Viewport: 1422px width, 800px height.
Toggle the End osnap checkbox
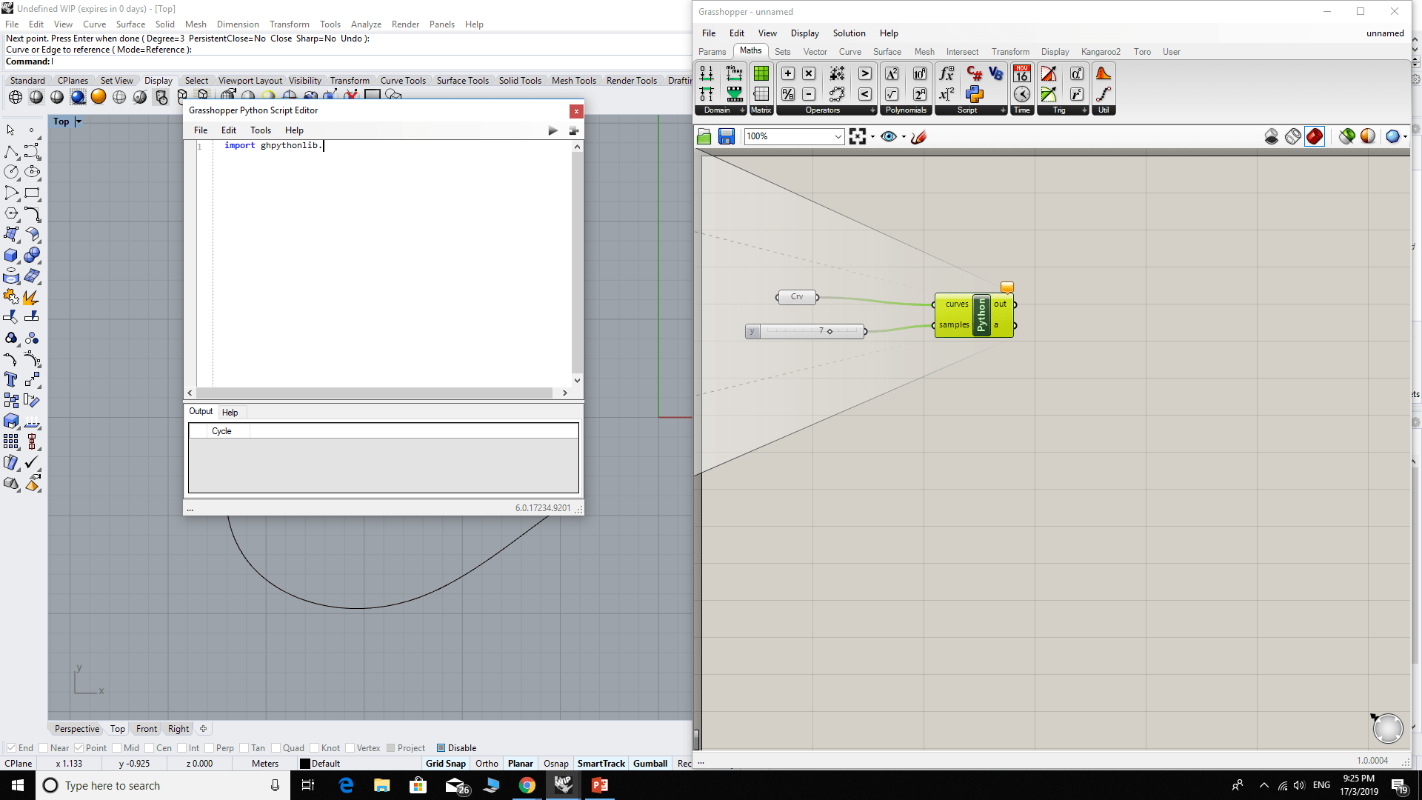[11, 748]
